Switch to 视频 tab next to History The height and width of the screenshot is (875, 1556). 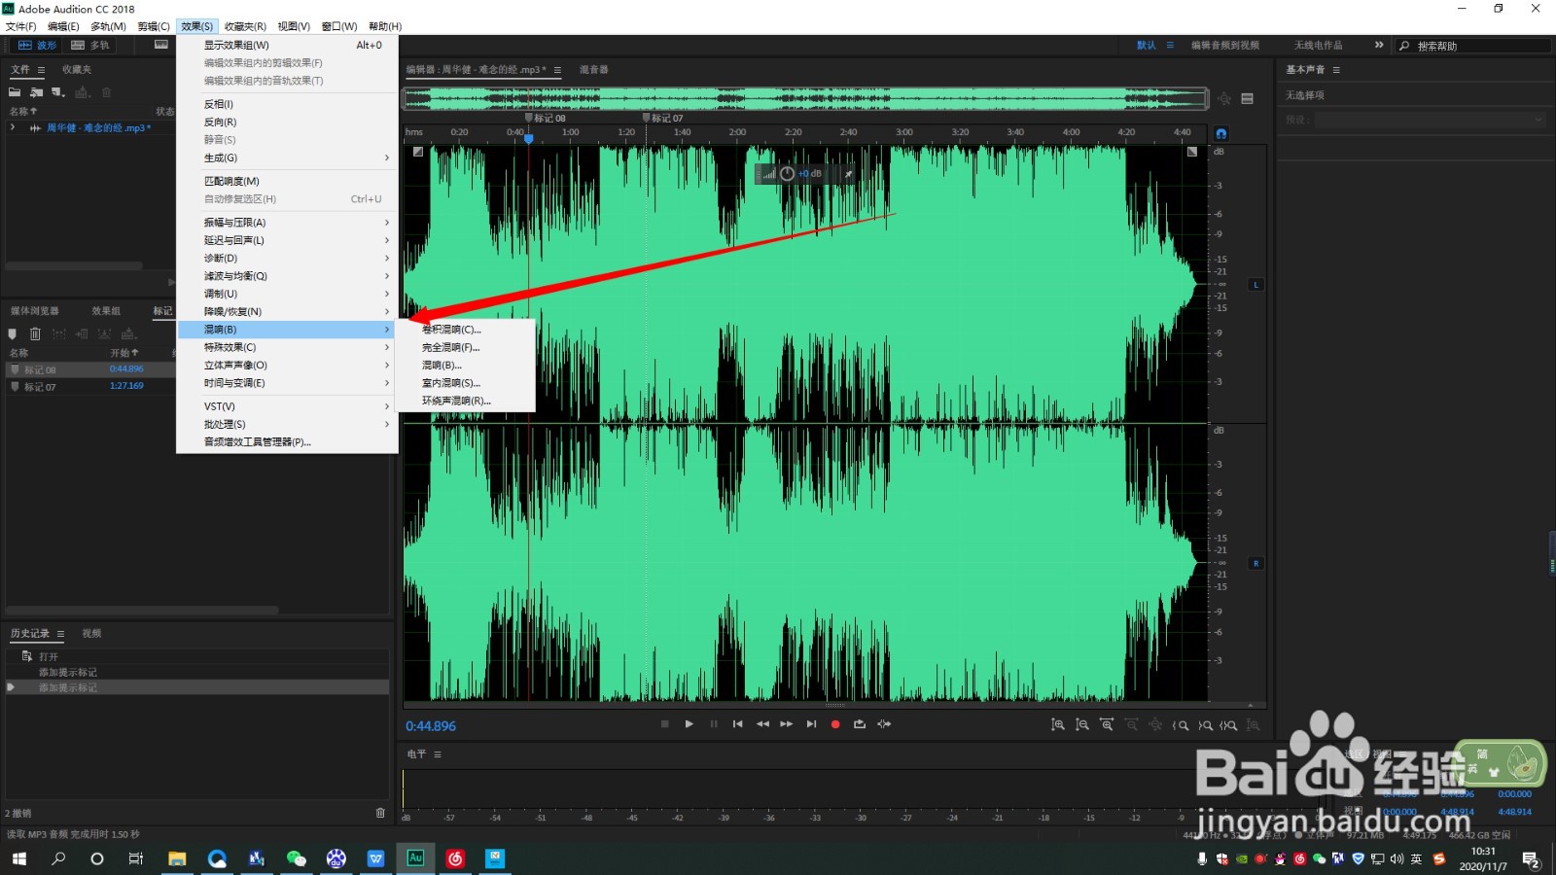91,634
